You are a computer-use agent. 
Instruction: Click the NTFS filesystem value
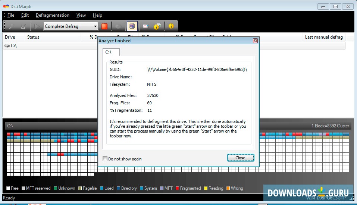coord(151,84)
